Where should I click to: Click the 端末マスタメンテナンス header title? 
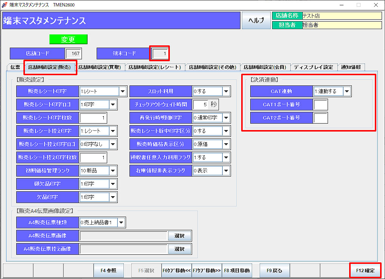coord(45,21)
